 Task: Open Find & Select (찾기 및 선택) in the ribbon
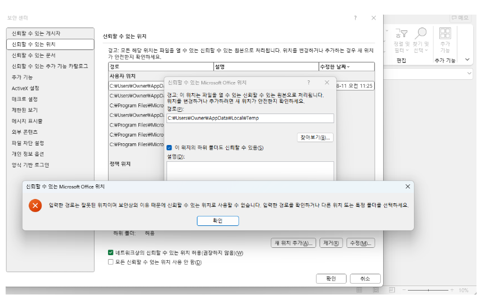(420, 40)
